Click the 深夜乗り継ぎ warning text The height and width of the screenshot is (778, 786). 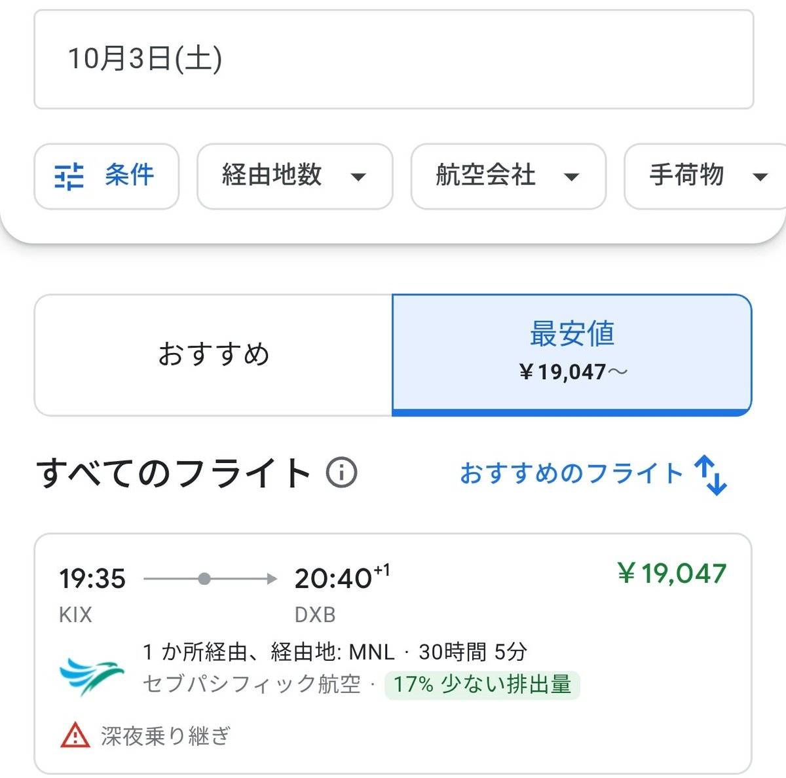pos(166,736)
